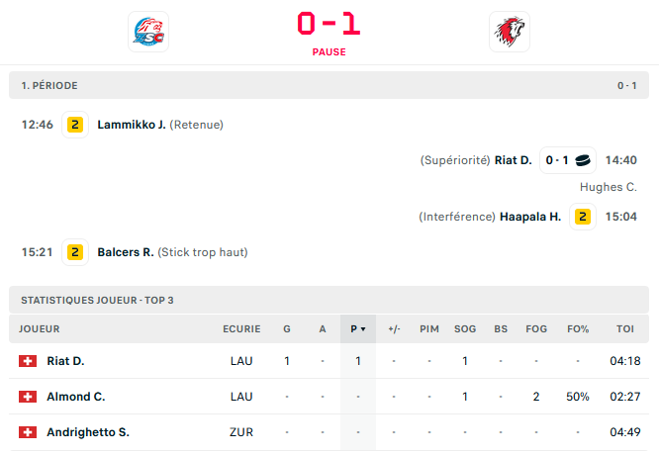Sort the table by TOI column

625,328
